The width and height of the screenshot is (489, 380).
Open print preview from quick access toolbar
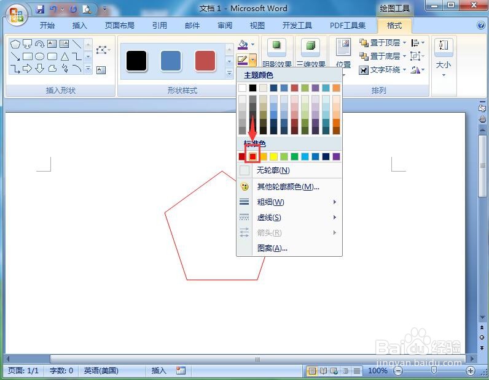[87, 10]
